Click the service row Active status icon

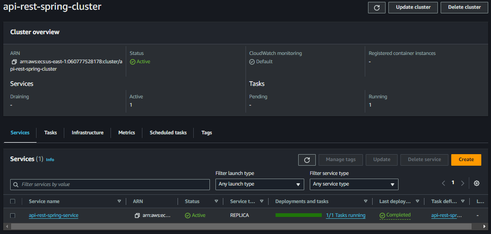(188, 216)
